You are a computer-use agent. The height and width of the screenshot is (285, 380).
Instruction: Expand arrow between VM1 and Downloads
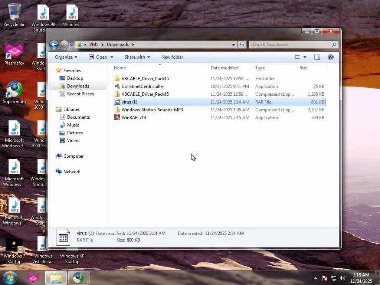pos(102,45)
